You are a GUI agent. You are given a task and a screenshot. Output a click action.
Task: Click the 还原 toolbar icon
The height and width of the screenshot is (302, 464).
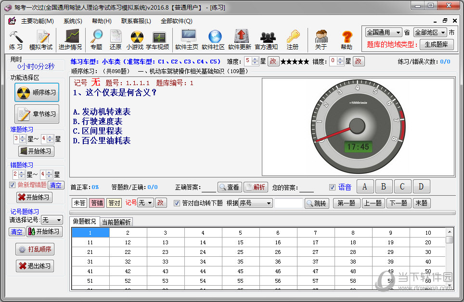(116, 40)
